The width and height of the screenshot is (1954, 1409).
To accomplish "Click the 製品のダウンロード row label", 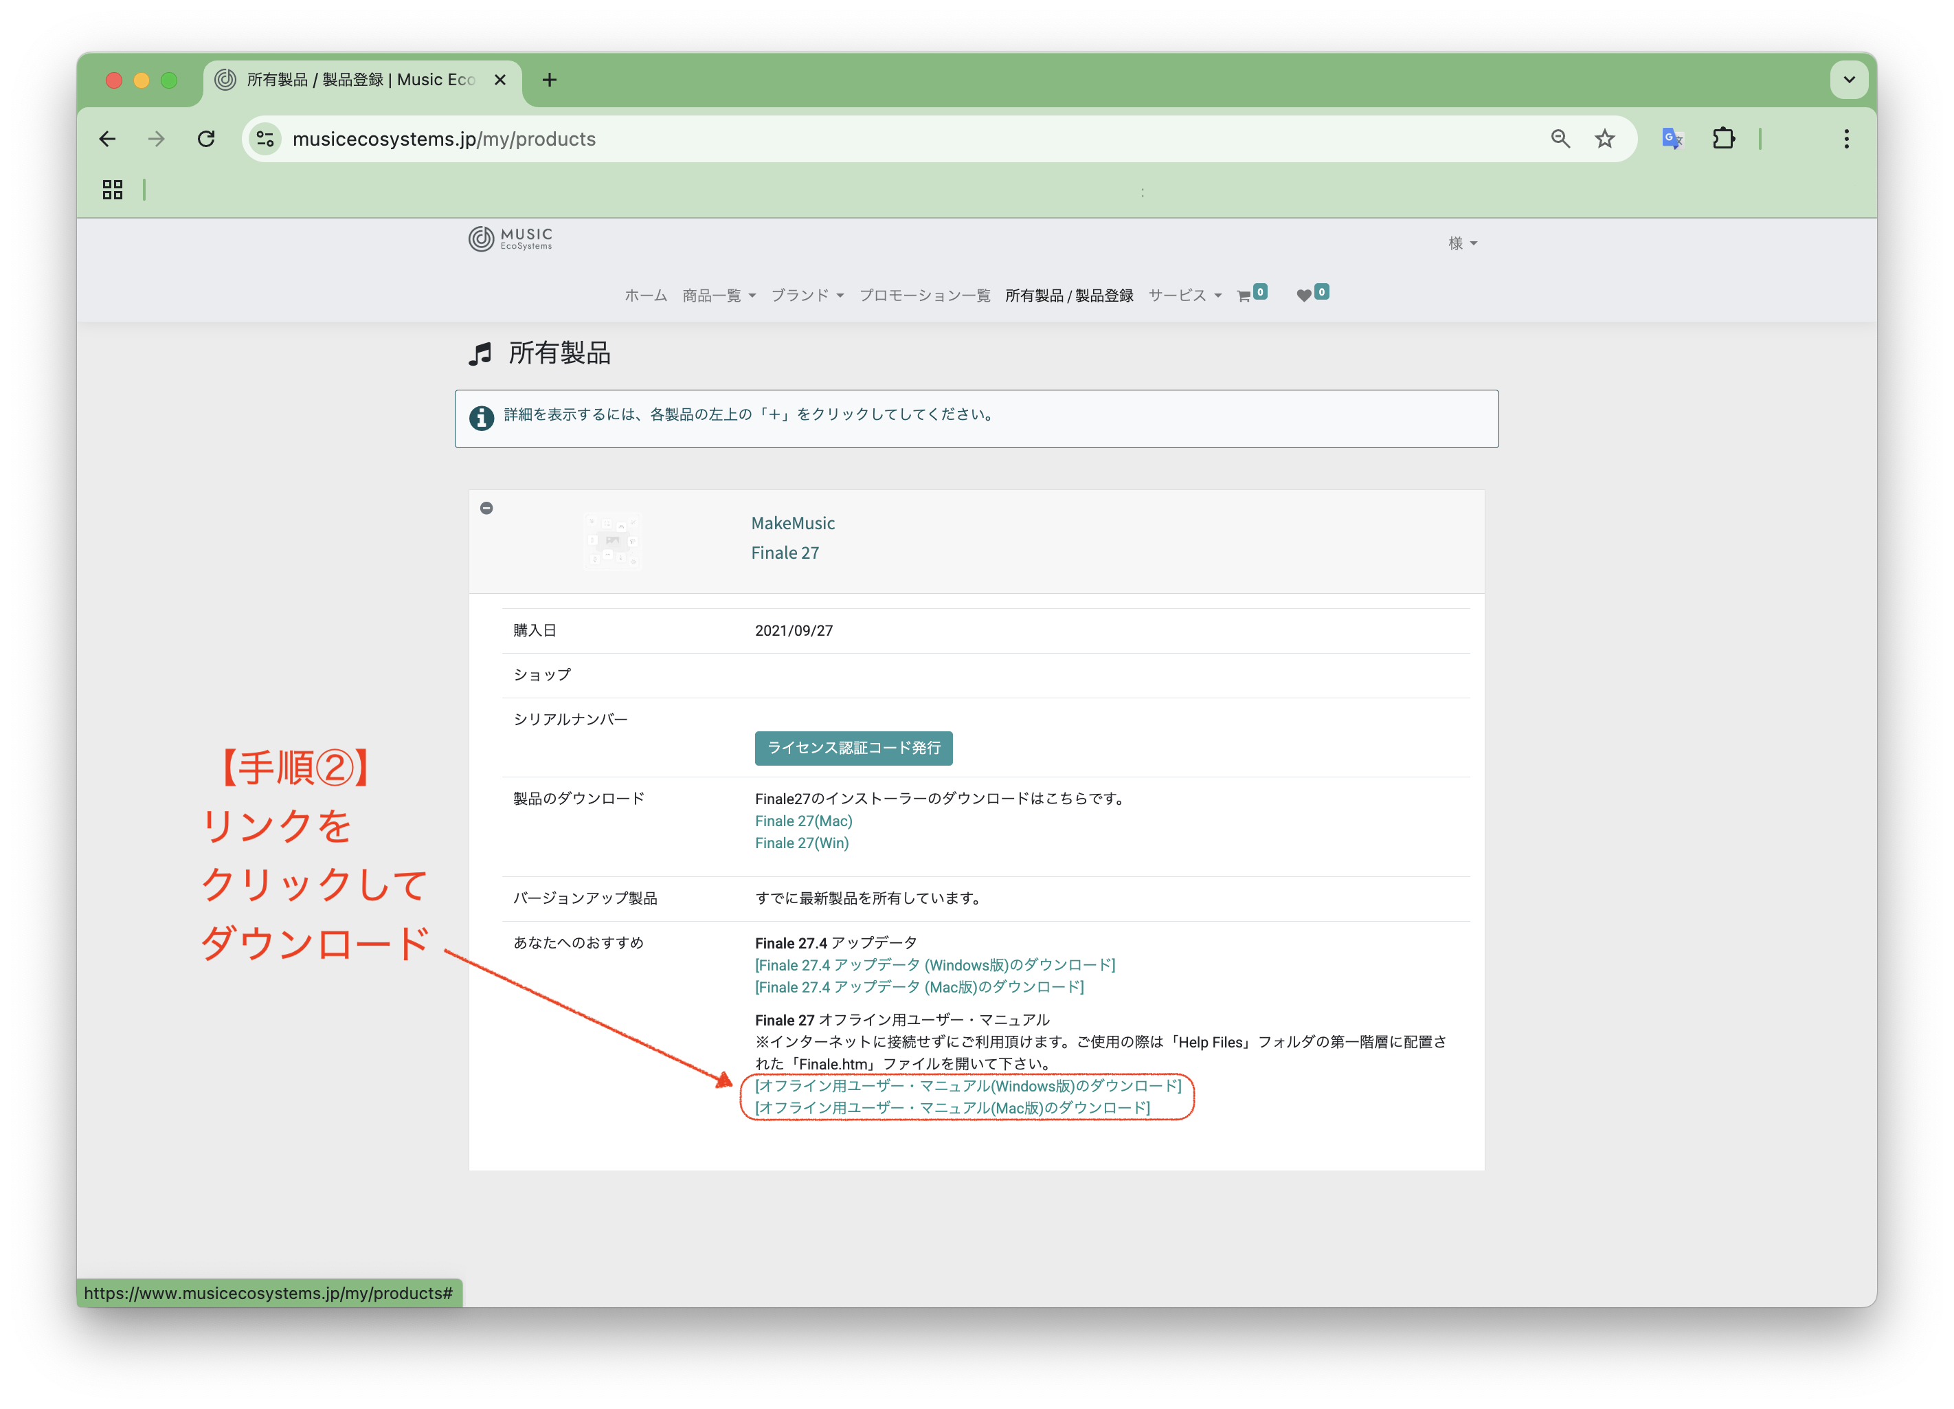I will 579,799.
